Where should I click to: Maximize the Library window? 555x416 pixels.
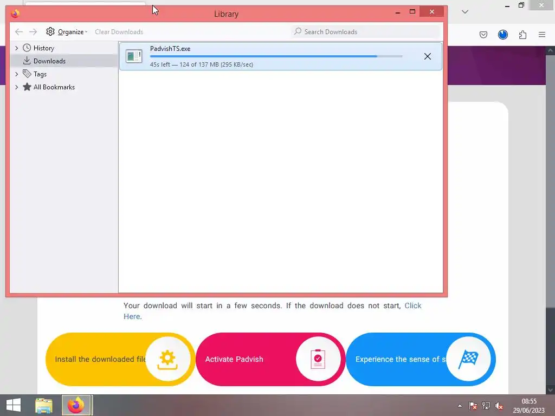412,12
